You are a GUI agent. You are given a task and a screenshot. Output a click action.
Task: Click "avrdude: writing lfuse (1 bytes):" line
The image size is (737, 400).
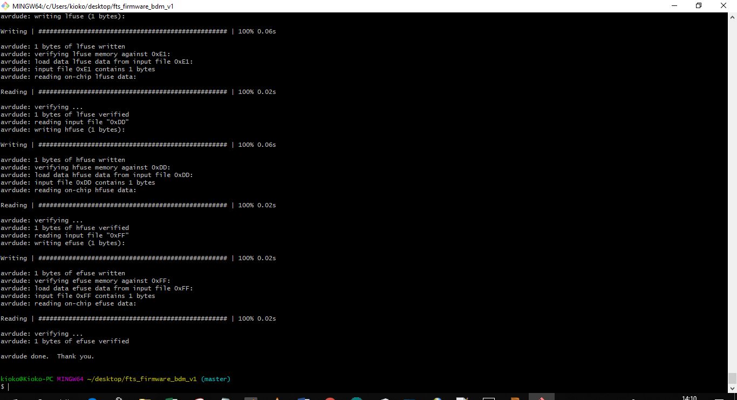[x=63, y=16]
